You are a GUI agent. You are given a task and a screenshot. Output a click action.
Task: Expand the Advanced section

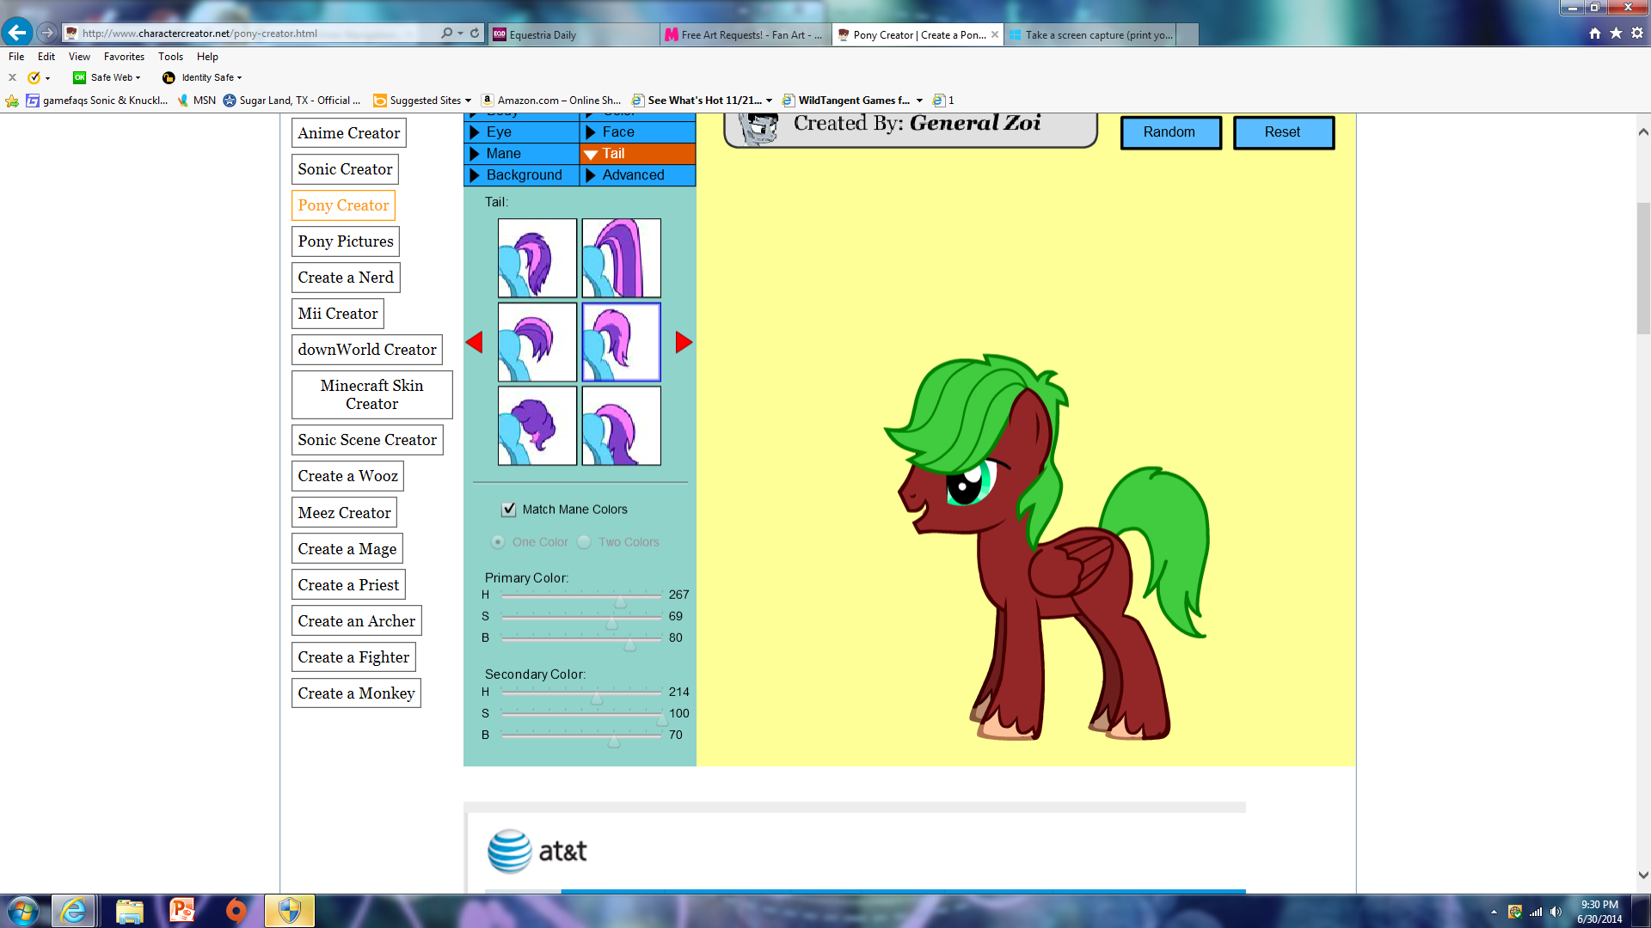pyautogui.click(x=637, y=174)
